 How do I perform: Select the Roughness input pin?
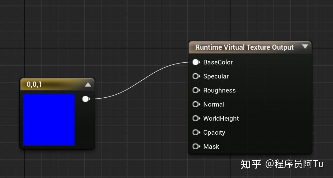(196, 90)
